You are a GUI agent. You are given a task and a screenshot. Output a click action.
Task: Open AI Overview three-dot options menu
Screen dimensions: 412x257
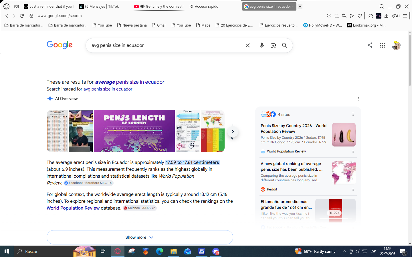[x=358, y=99]
